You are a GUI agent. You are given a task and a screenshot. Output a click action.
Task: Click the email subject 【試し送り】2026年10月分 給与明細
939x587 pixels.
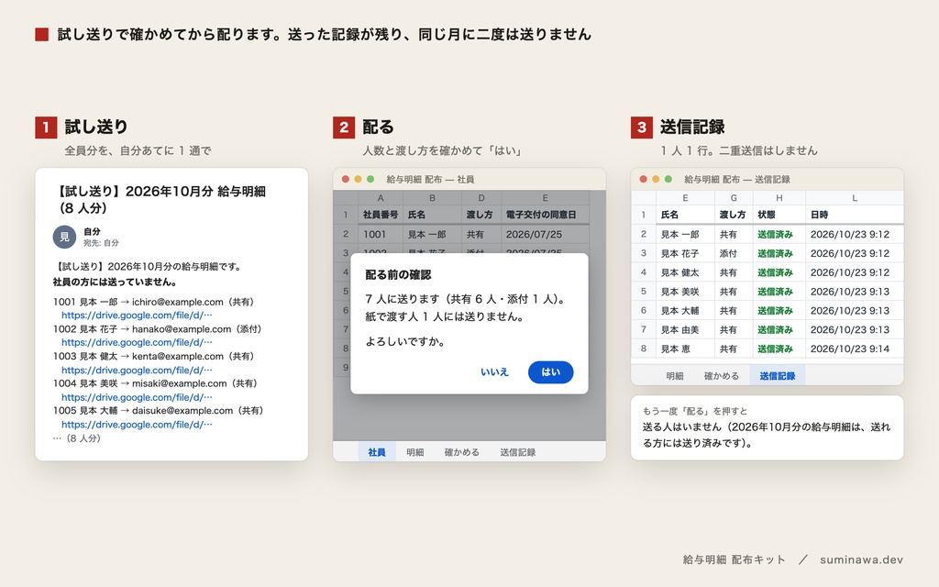160,199
